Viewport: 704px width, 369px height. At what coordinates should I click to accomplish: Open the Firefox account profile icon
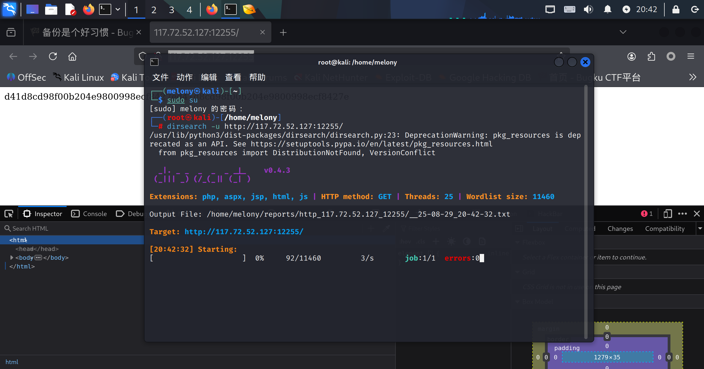tap(631, 57)
